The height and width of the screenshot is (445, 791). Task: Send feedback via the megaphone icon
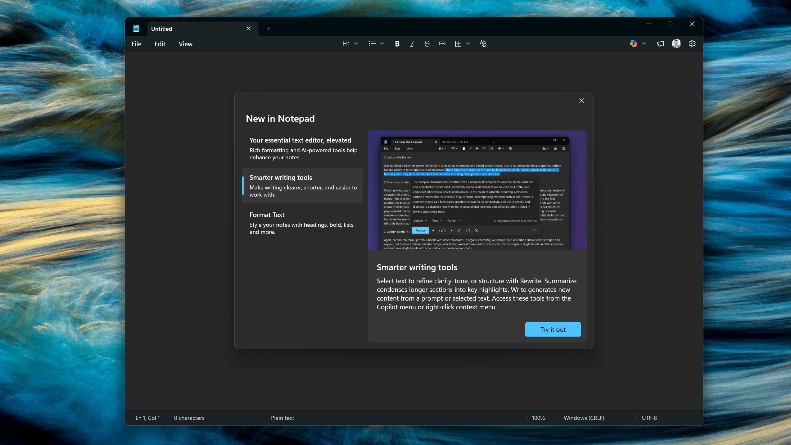click(660, 44)
